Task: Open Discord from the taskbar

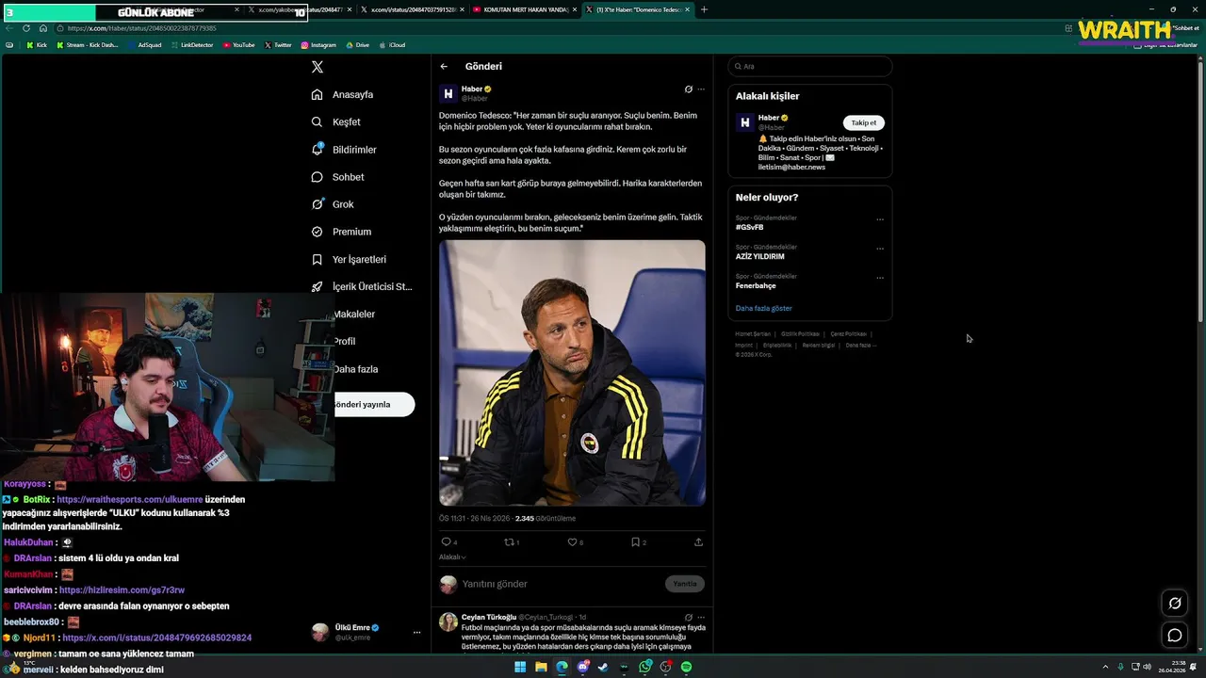Action: [583, 667]
